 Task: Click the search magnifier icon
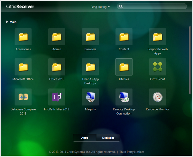pos(121,6)
